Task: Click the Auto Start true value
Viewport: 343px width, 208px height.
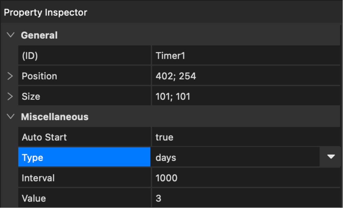Action: [245, 137]
